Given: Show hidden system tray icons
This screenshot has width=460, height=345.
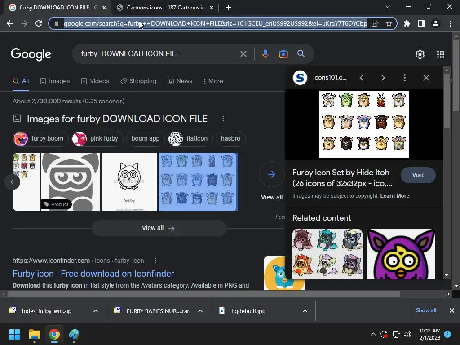Looking at the screenshot, I should pos(373,334).
